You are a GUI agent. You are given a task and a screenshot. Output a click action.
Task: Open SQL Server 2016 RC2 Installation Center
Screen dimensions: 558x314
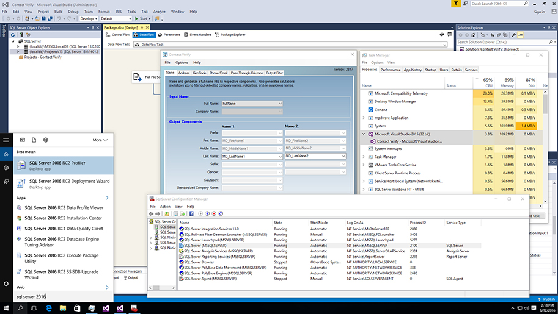coord(64,218)
